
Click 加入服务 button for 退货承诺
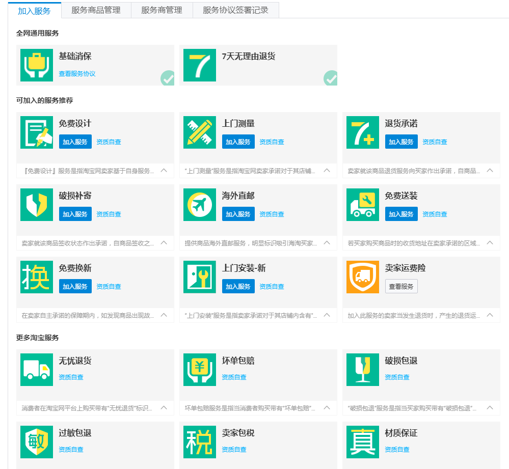click(401, 142)
